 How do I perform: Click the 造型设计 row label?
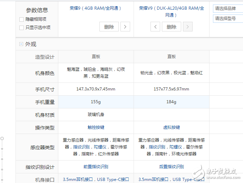pyautogui.click(x=45, y=57)
